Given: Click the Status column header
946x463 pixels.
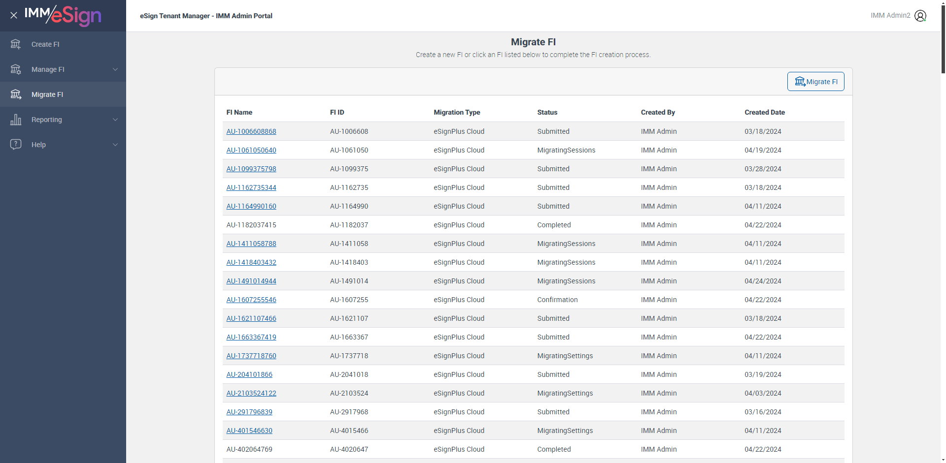Looking at the screenshot, I should click(x=547, y=112).
